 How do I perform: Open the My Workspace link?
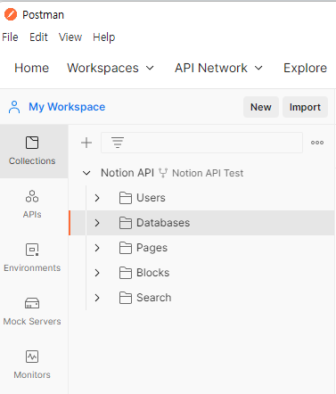point(67,107)
